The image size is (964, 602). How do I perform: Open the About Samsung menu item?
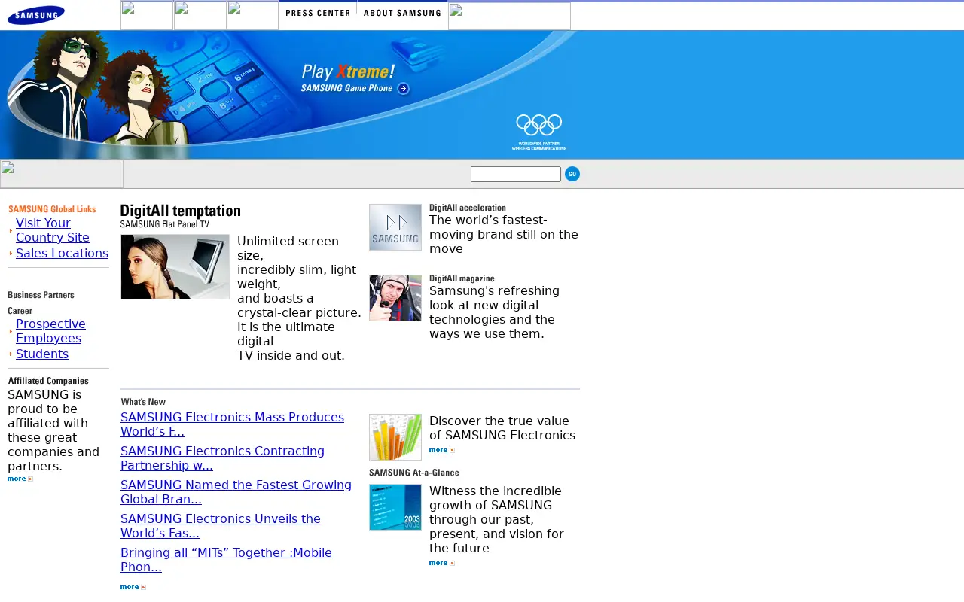click(402, 13)
